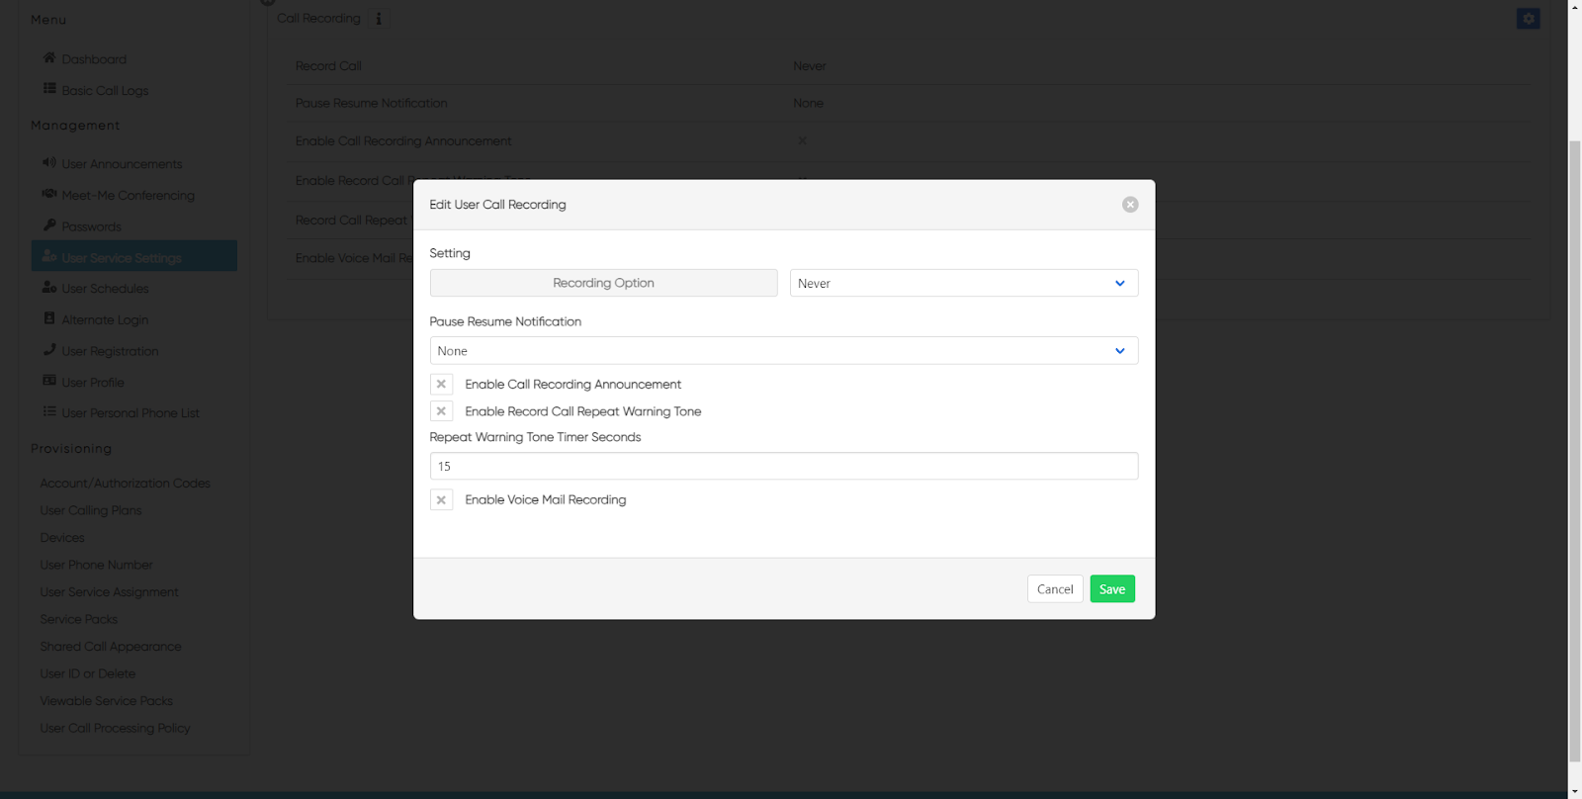Viewport: 1582px width, 799px height.
Task: Open User ID or Delete link
Action: tap(88, 674)
